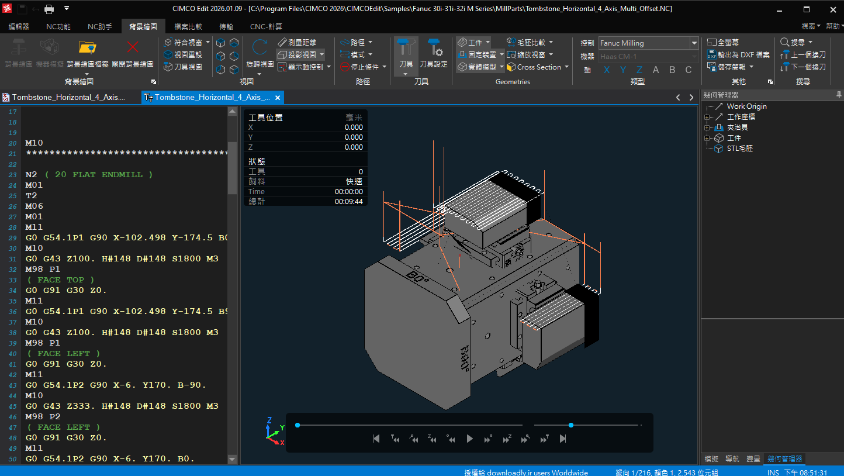Step back to previous tool change
Image resolution: width=844 pixels, height=476 pixels.
(395, 439)
